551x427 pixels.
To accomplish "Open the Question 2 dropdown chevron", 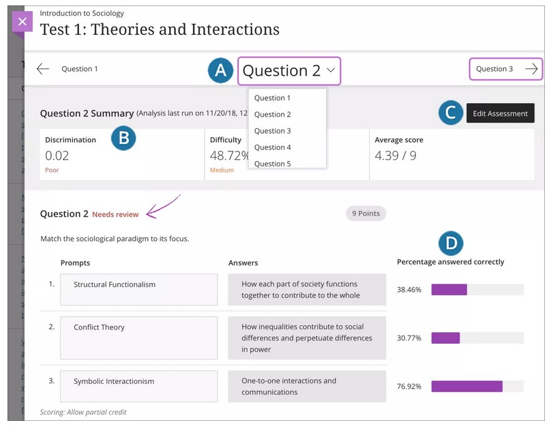I will pyautogui.click(x=331, y=70).
